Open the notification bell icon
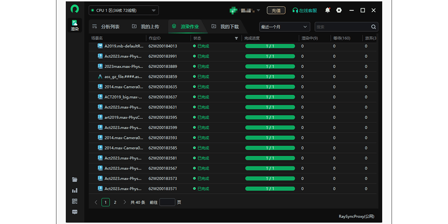 click(328, 10)
